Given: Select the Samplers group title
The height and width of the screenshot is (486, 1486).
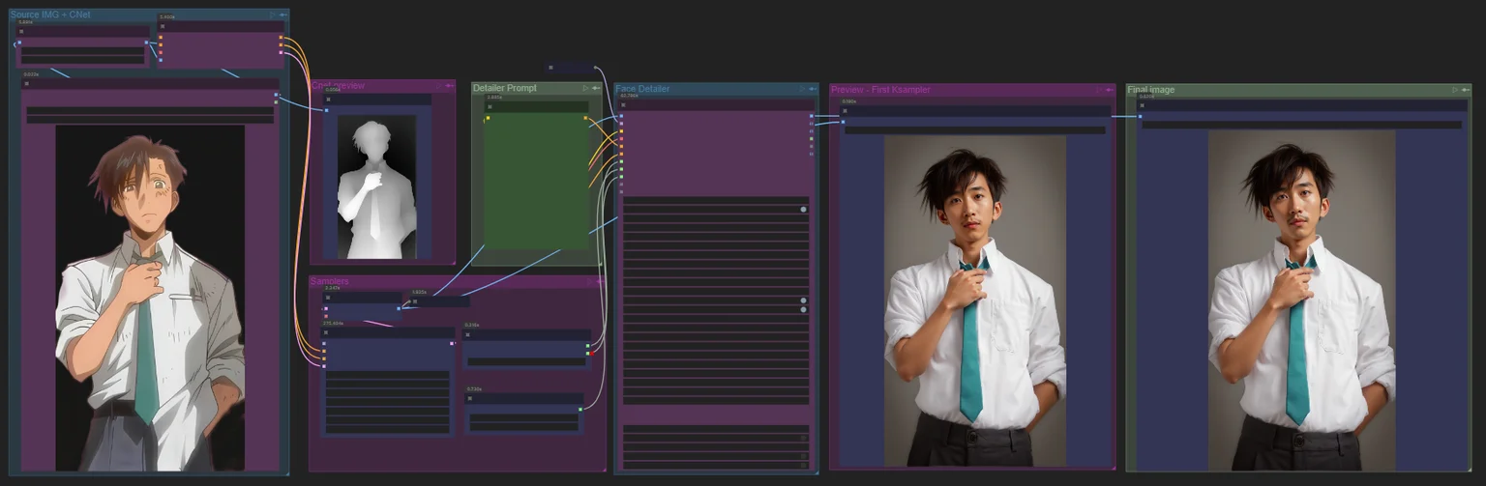Looking at the screenshot, I should (330, 281).
